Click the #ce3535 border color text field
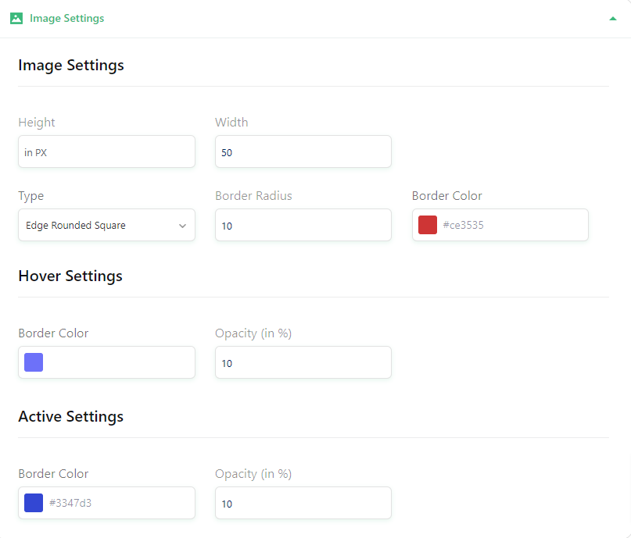Viewport: 631px width, 538px height. [511, 225]
